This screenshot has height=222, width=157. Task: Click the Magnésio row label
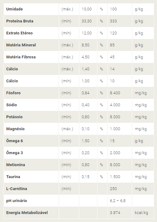click(15, 129)
